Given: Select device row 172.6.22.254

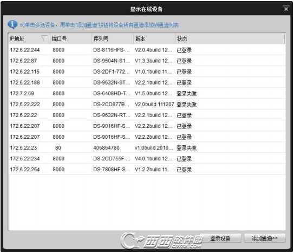Looking at the screenshot, I should pyautogui.click(x=147, y=170).
